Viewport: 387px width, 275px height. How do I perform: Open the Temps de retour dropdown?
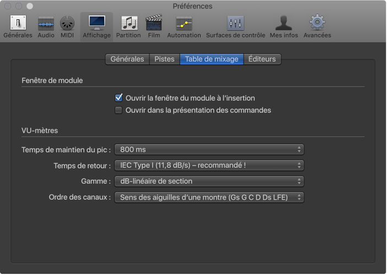[209, 165]
